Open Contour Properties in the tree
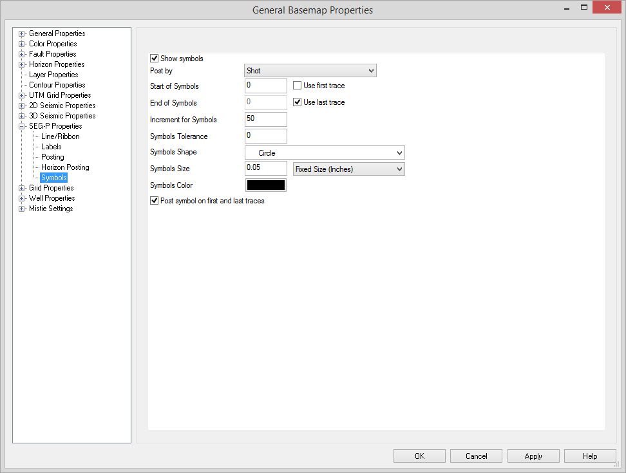 click(x=57, y=85)
